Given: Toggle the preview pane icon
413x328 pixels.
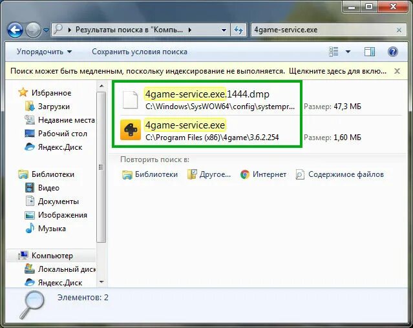Looking at the screenshot, I should (x=370, y=52).
